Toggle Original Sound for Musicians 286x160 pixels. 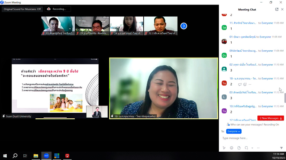coord(22,9)
